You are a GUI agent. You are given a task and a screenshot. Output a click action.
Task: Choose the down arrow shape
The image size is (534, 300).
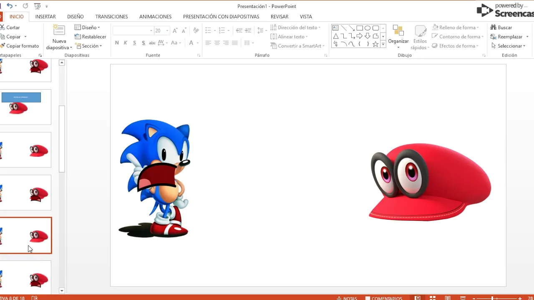368,36
